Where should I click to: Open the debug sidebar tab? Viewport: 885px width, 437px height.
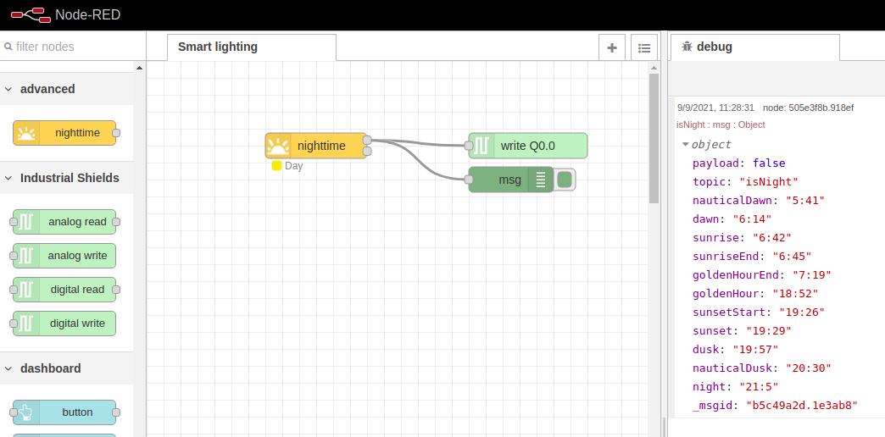[x=755, y=47]
